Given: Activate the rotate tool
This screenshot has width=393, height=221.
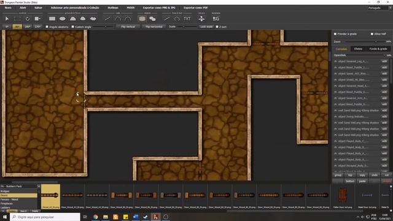Looking at the screenshot, I should coord(28,19).
